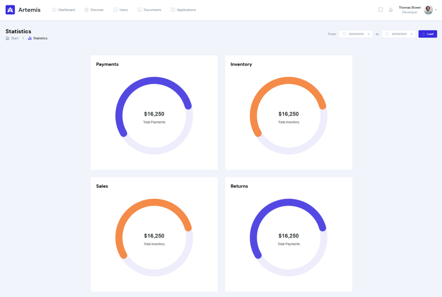Open the Discover menu item
The width and height of the screenshot is (442, 297).
[94, 10]
